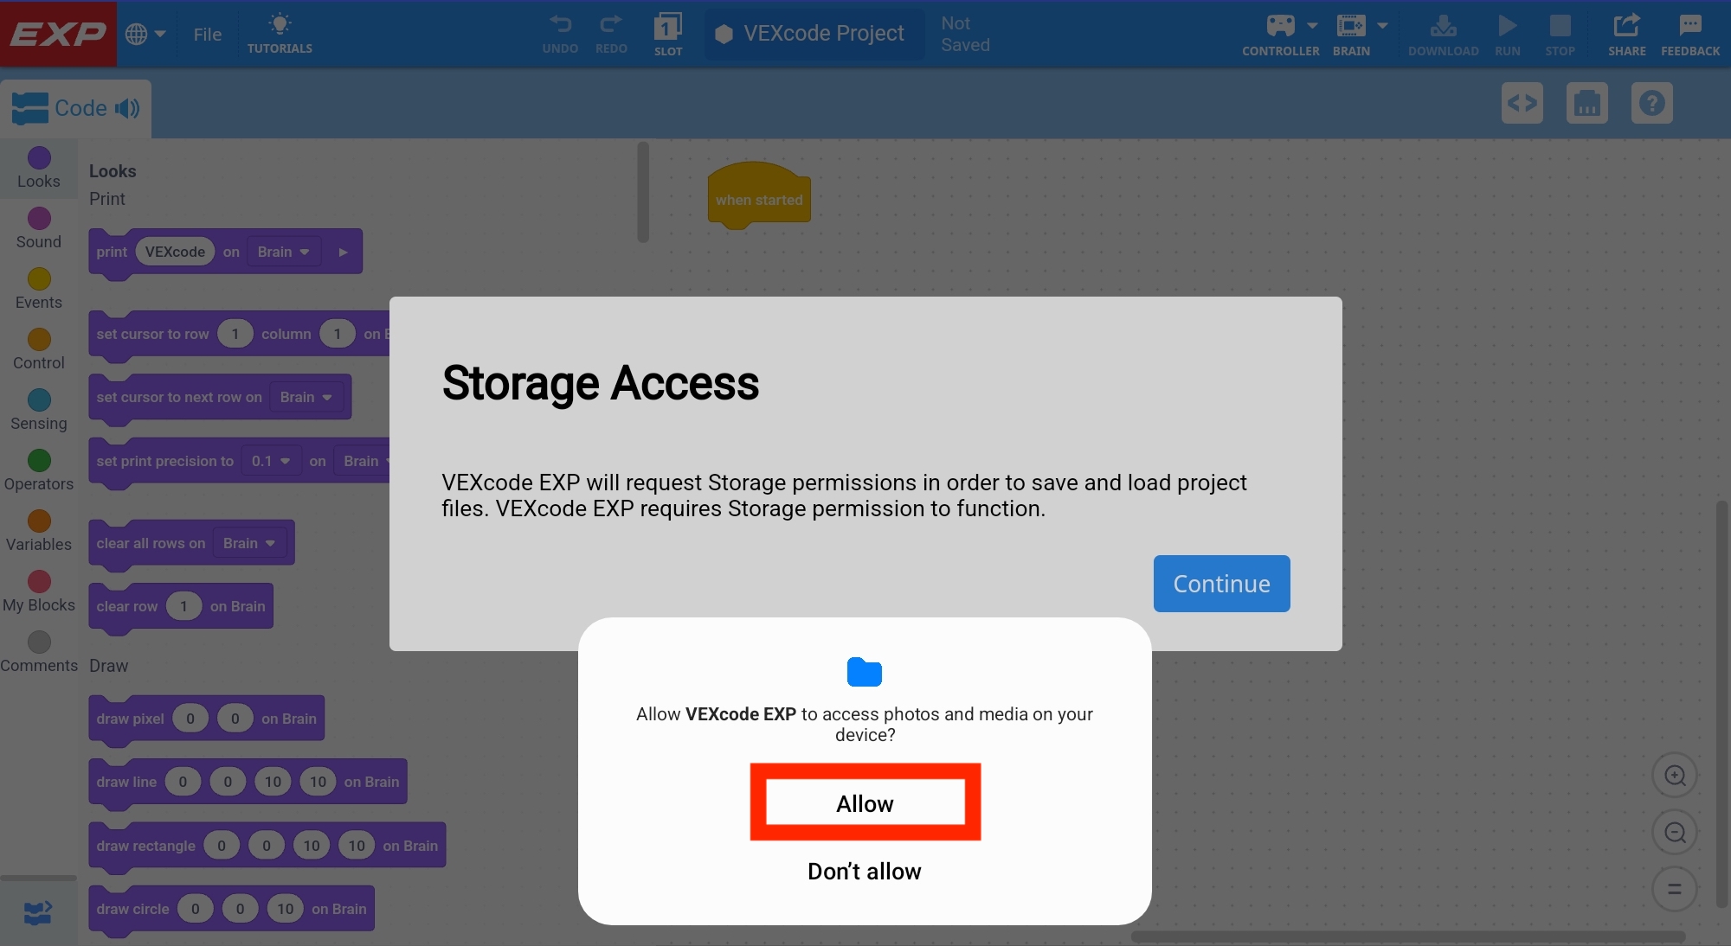The height and width of the screenshot is (946, 1731).
Task: Open the language globe dropdown
Action: click(145, 35)
